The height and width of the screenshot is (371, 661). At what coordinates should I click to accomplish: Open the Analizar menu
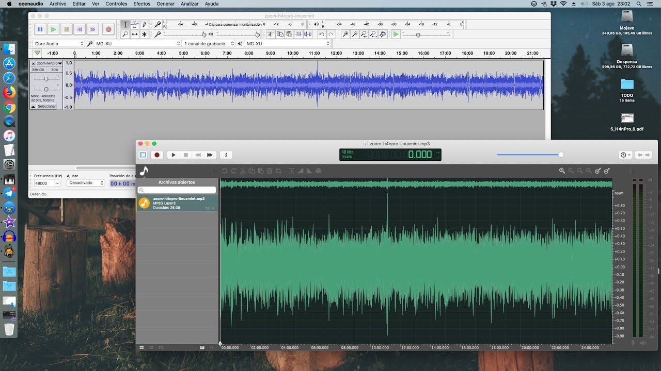(190, 4)
